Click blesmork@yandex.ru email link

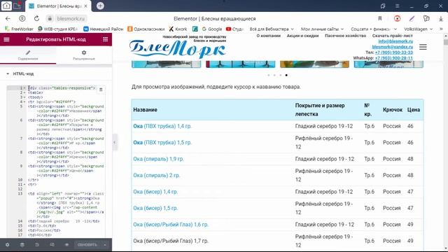pyautogui.click(x=392, y=47)
